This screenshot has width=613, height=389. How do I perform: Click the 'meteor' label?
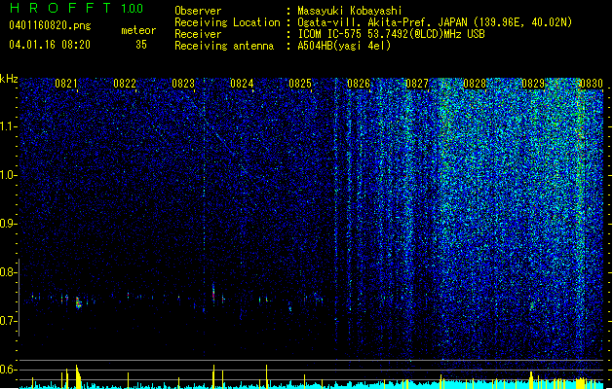138,30
